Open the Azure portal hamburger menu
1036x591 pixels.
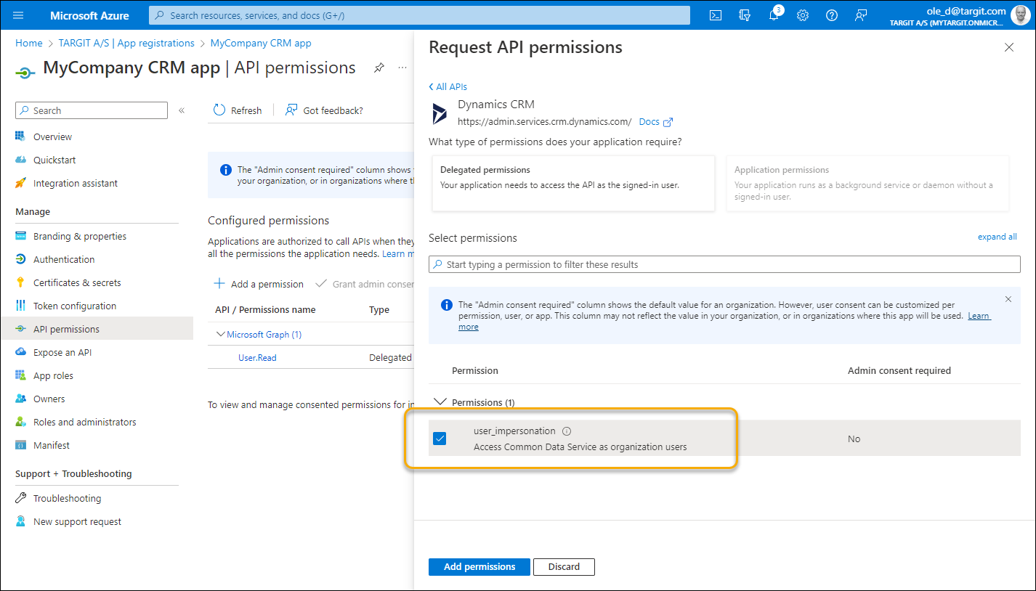point(18,15)
